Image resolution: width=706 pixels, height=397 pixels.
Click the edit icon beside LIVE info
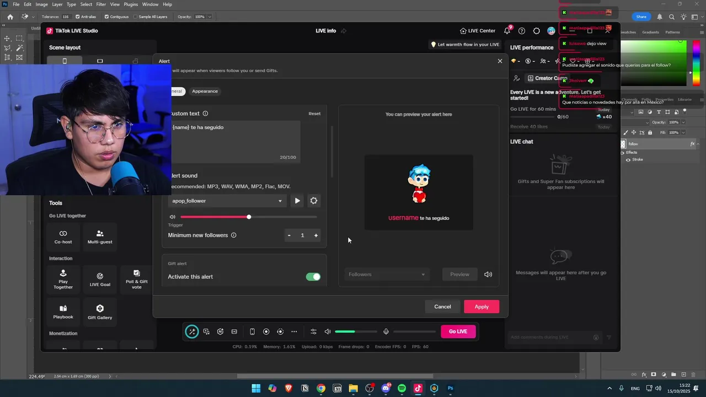pos(344,31)
